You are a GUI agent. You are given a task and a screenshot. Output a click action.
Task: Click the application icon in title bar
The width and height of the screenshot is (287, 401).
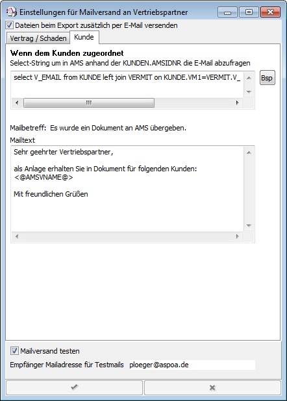coord(11,12)
